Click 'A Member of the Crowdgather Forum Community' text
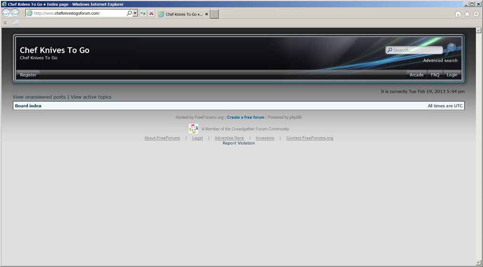483x267 pixels. 245,129
